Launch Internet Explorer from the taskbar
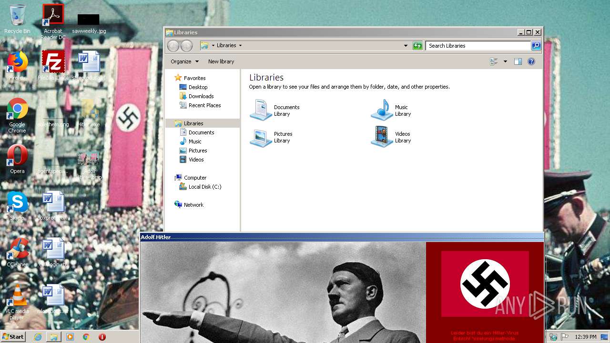The height and width of the screenshot is (343, 610). (38, 337)
